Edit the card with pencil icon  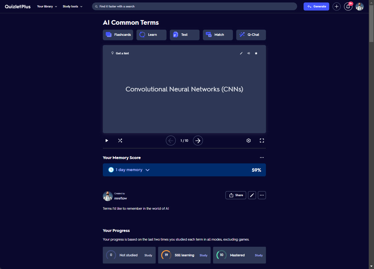tap(241, 53)
